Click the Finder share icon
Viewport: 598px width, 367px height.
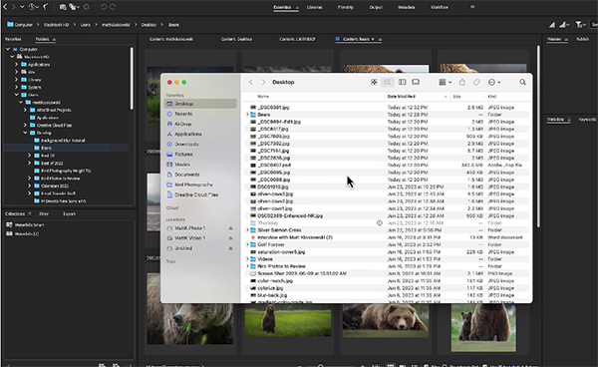pos(462,82)
